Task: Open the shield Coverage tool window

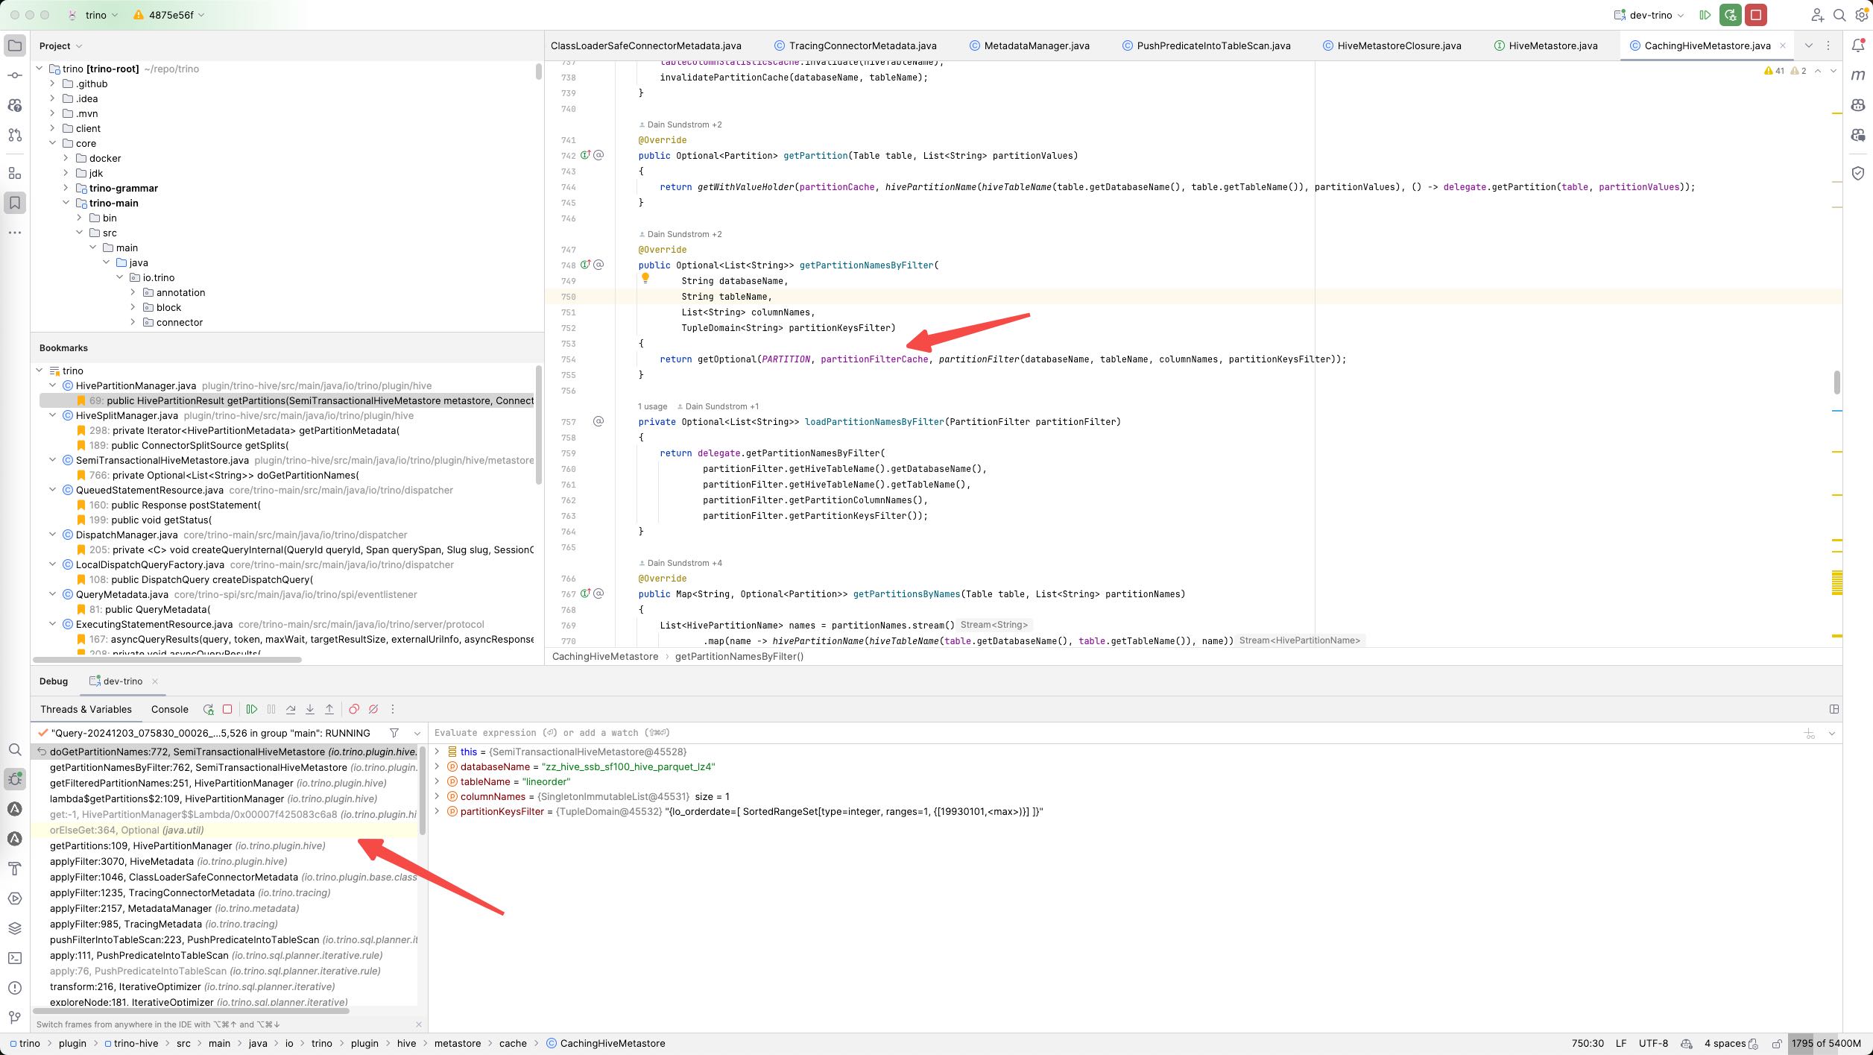Action: click(x=1858, y=173)
